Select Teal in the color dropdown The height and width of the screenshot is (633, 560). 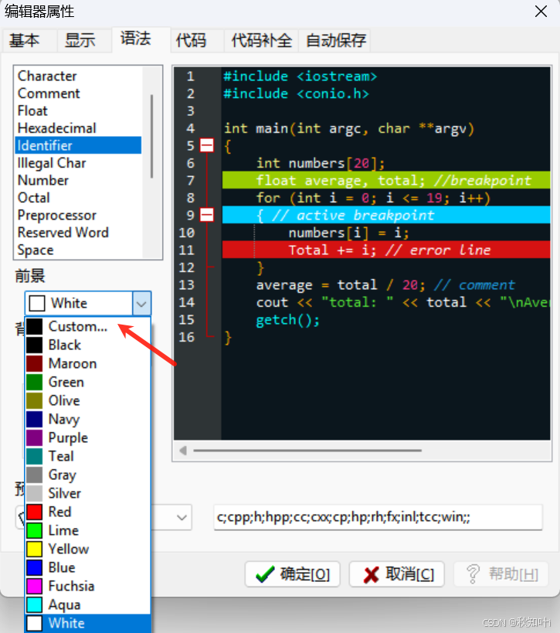[x=88, y=456]
